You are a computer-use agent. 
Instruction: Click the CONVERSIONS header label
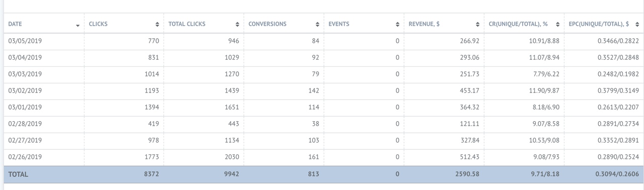(267, 24)
